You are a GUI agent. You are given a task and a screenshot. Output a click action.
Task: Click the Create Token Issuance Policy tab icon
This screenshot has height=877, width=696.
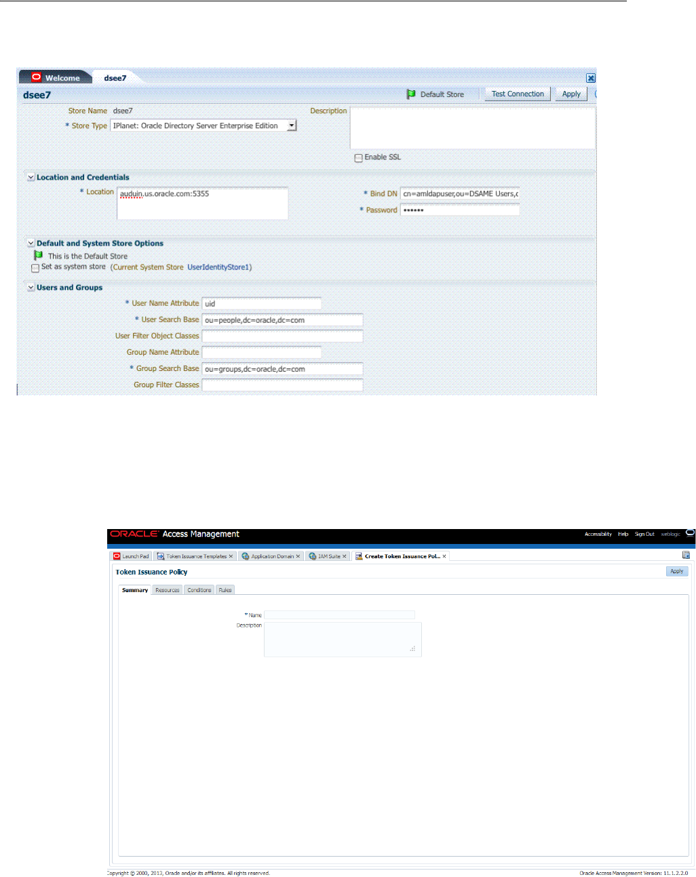359,556
